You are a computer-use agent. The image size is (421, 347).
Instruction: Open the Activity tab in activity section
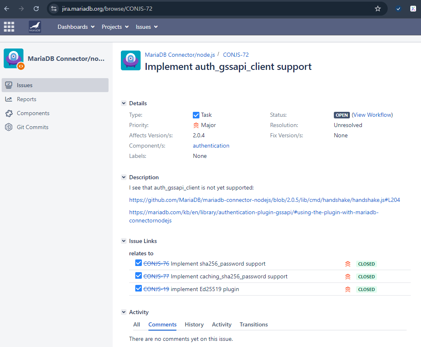222,324
